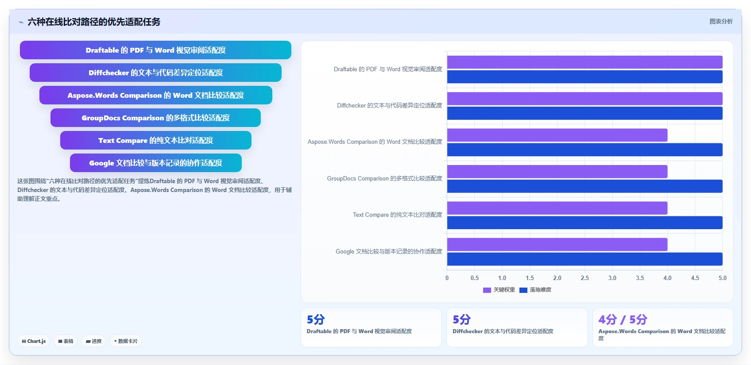Click the 图表分析 label in header
This screenshot has width=751, height=365.
tap(721, 21)
